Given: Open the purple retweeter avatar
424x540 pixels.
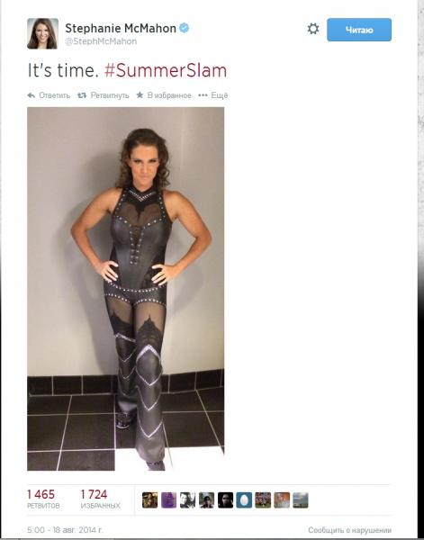Looking at the screenshot, I should (168, 500).
